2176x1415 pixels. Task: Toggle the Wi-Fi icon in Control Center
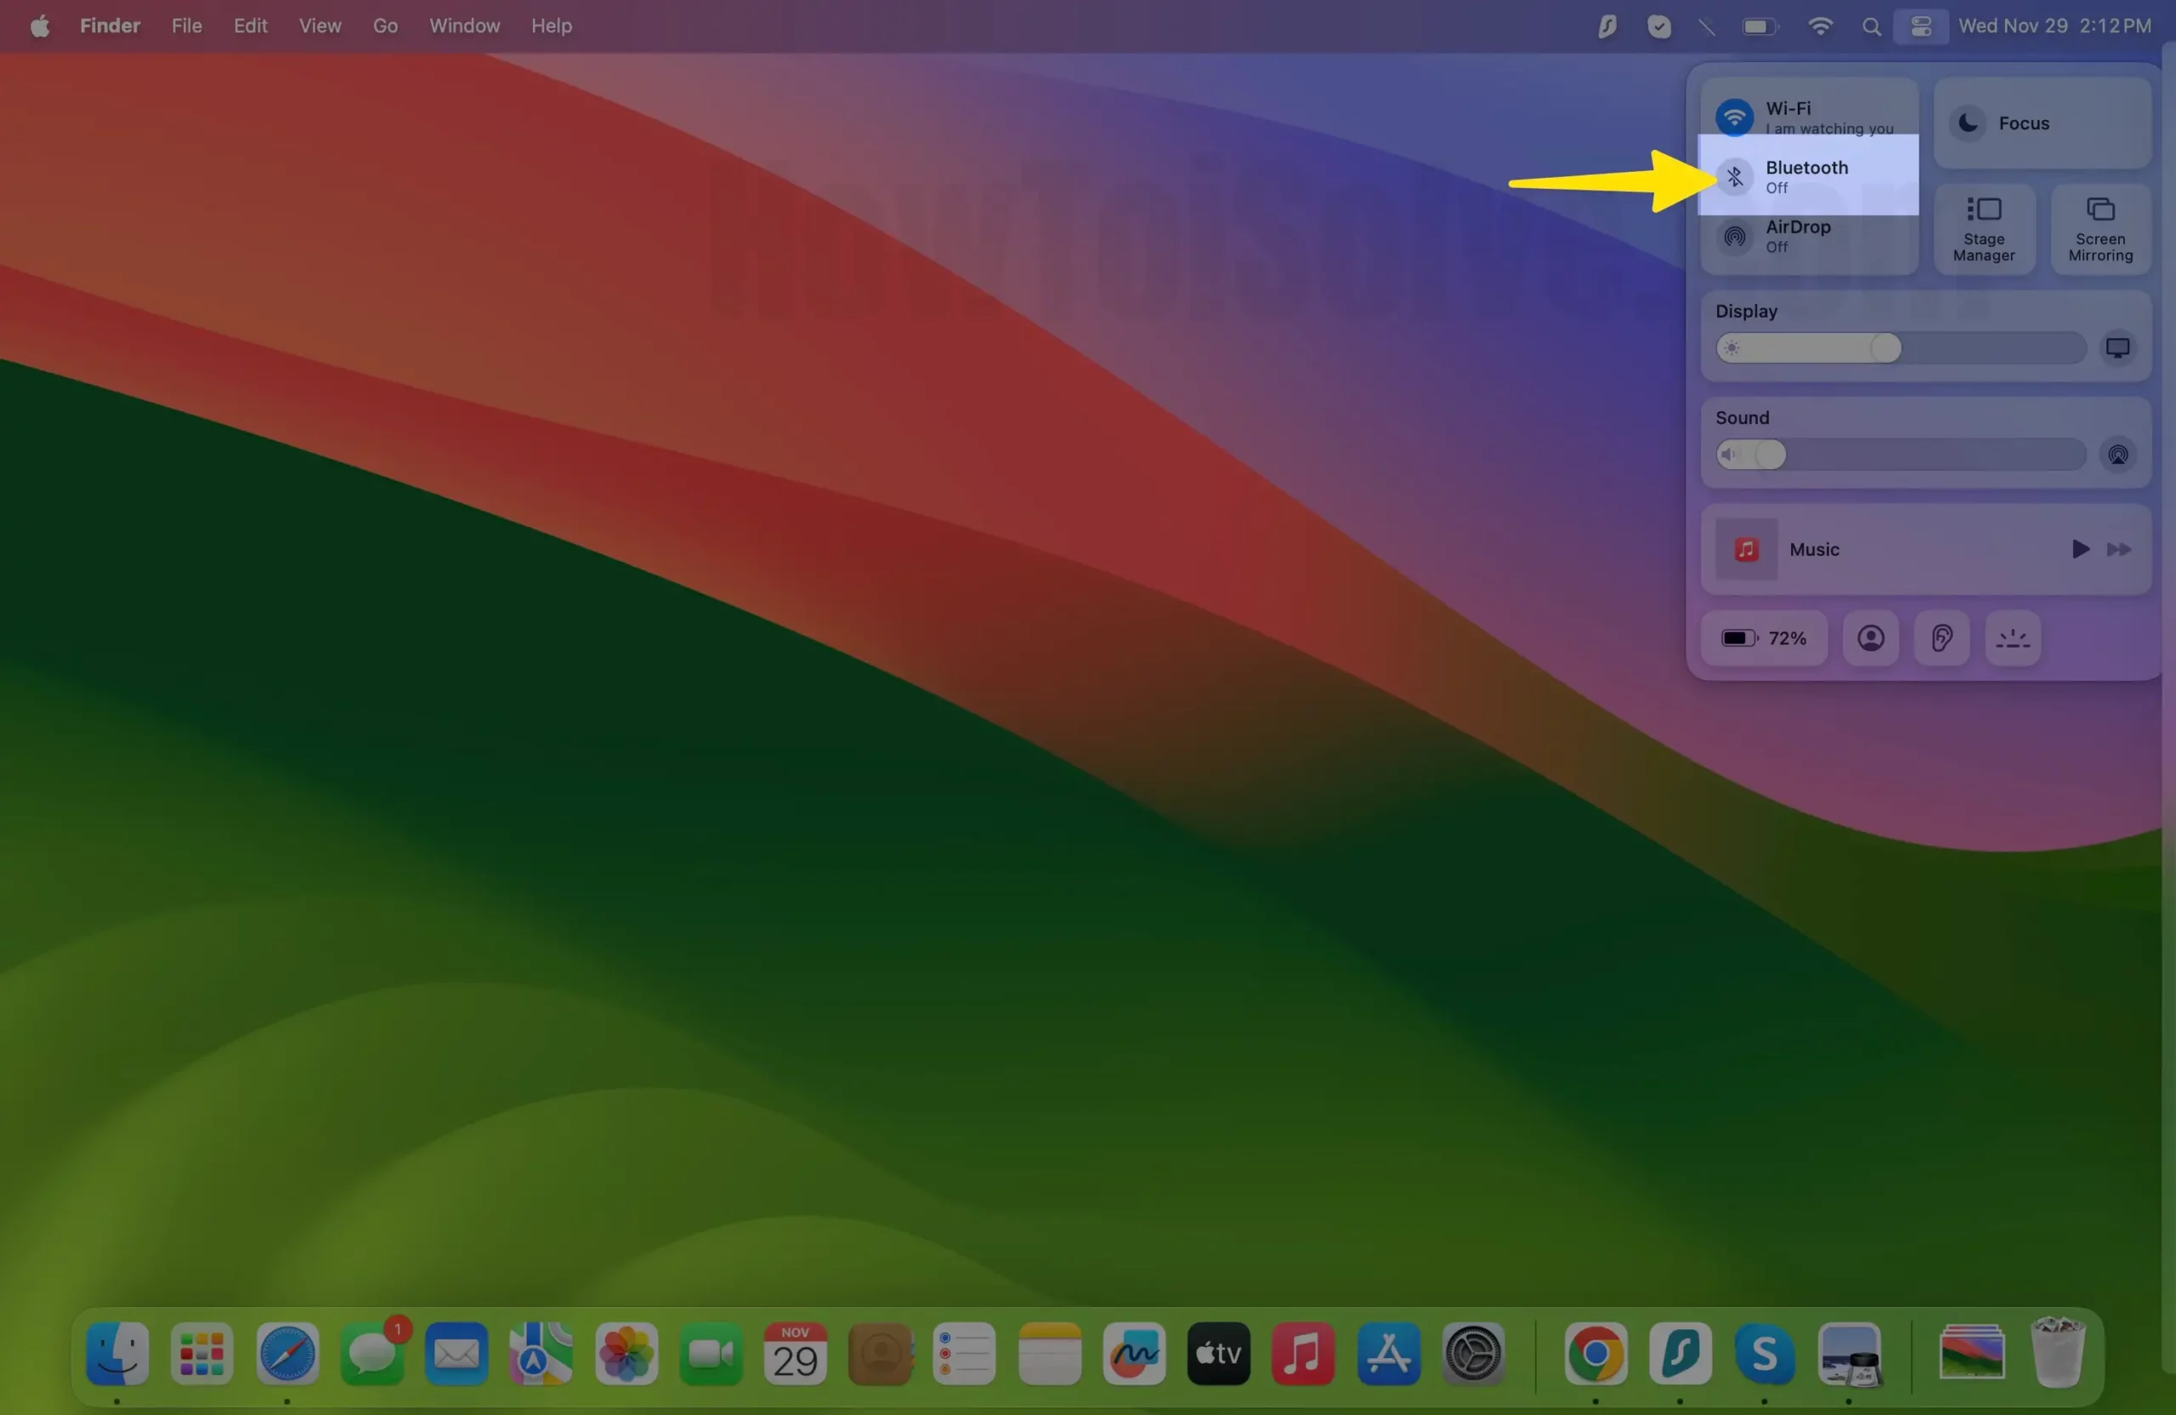1734,117
